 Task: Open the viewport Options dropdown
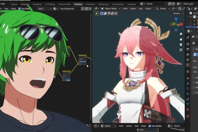click(178, 14)
